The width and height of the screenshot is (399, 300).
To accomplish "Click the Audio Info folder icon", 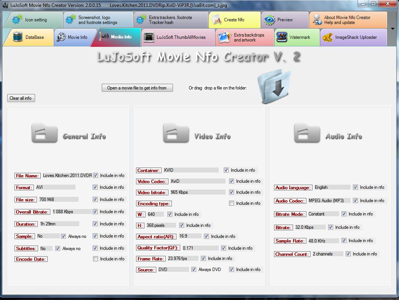I will pos(307,133).
